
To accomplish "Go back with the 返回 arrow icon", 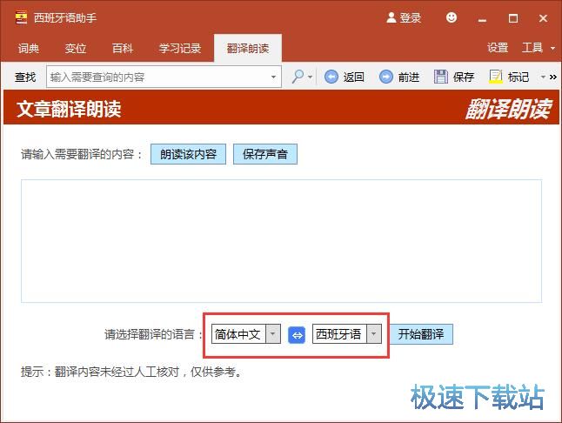I will point(331,77).
